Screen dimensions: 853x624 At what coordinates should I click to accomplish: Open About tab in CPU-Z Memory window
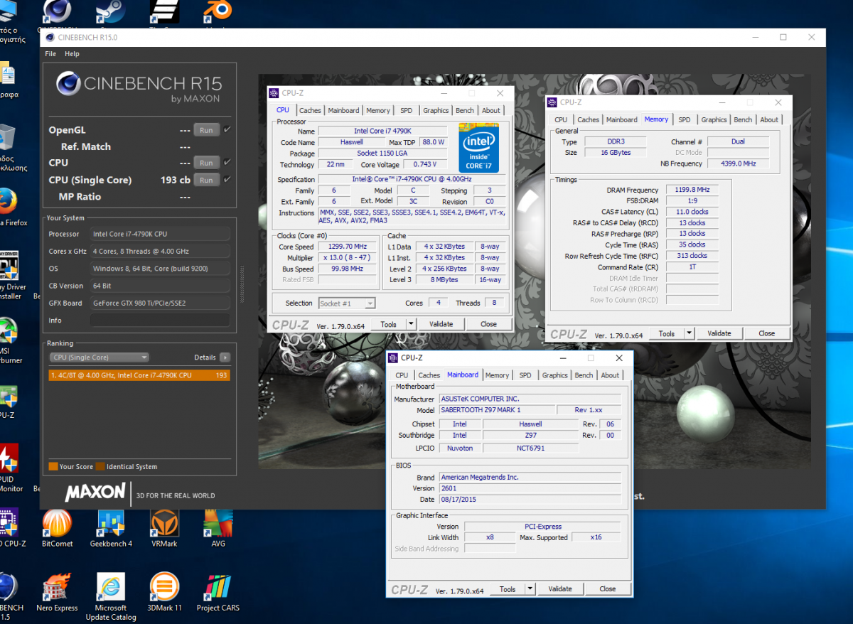769,120
